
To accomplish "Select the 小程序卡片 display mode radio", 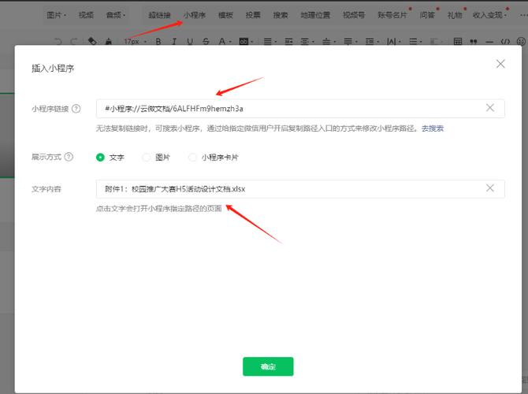I will [192, 158].
